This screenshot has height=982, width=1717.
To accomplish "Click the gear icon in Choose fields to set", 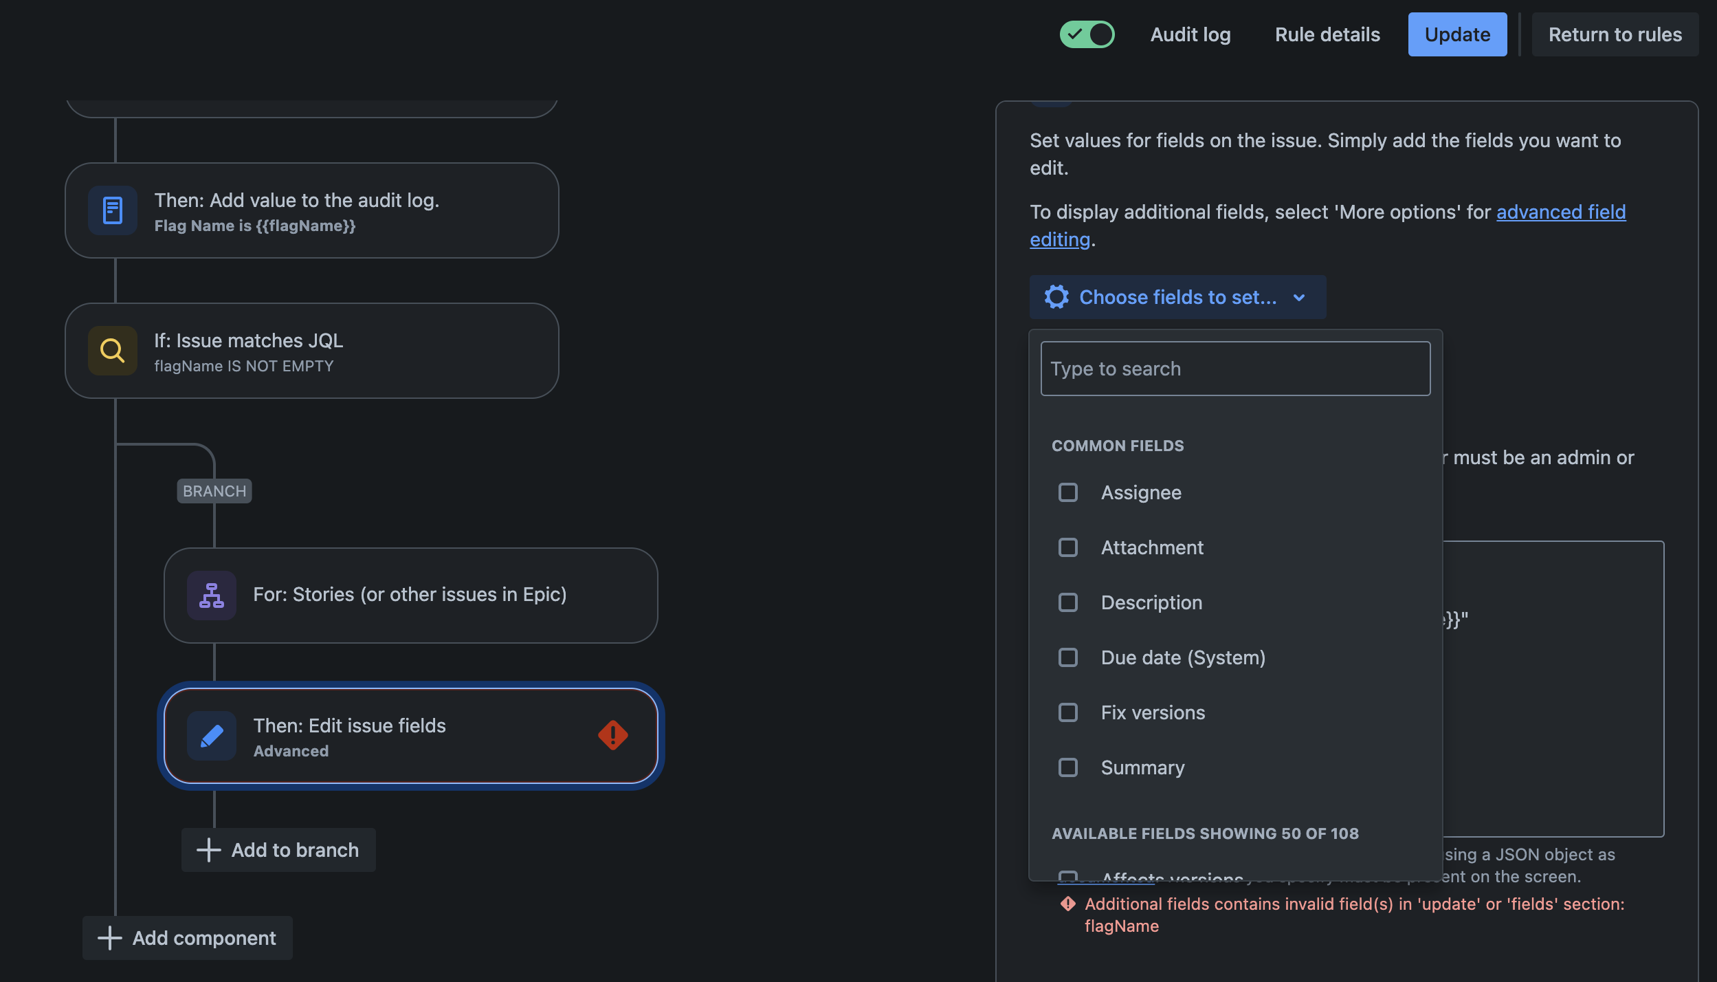I will (x=1056, y=297).
